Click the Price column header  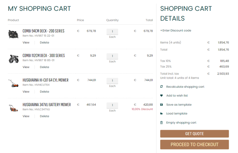(80, 20)
